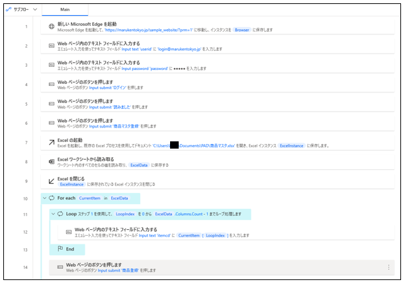This screenshot has height=286, width=407.
Task: Click the Excel の起動 arrow icon
Action: pos(52,143)
